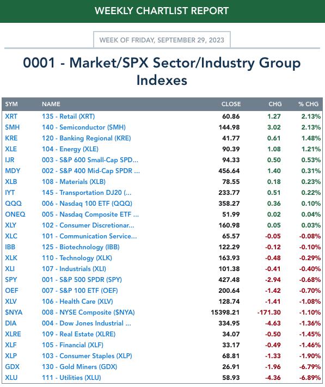Open 002 - S&P 400 Mid-Cap SPDR chart

(x=91, y=171)
